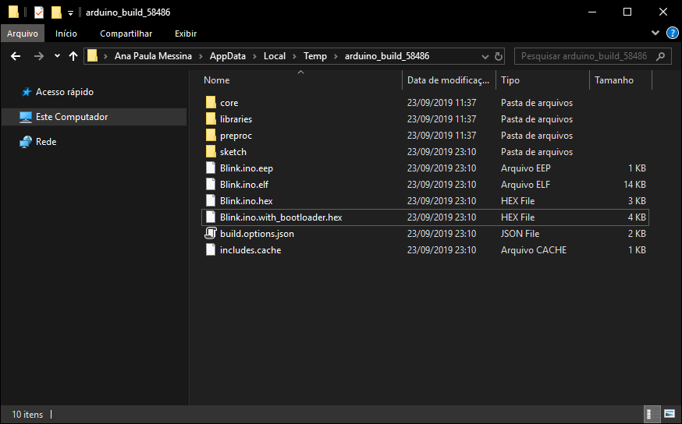Select the Exibir tab
The width and height of the screenshot is (682, 424).
(x=186, y=34)
